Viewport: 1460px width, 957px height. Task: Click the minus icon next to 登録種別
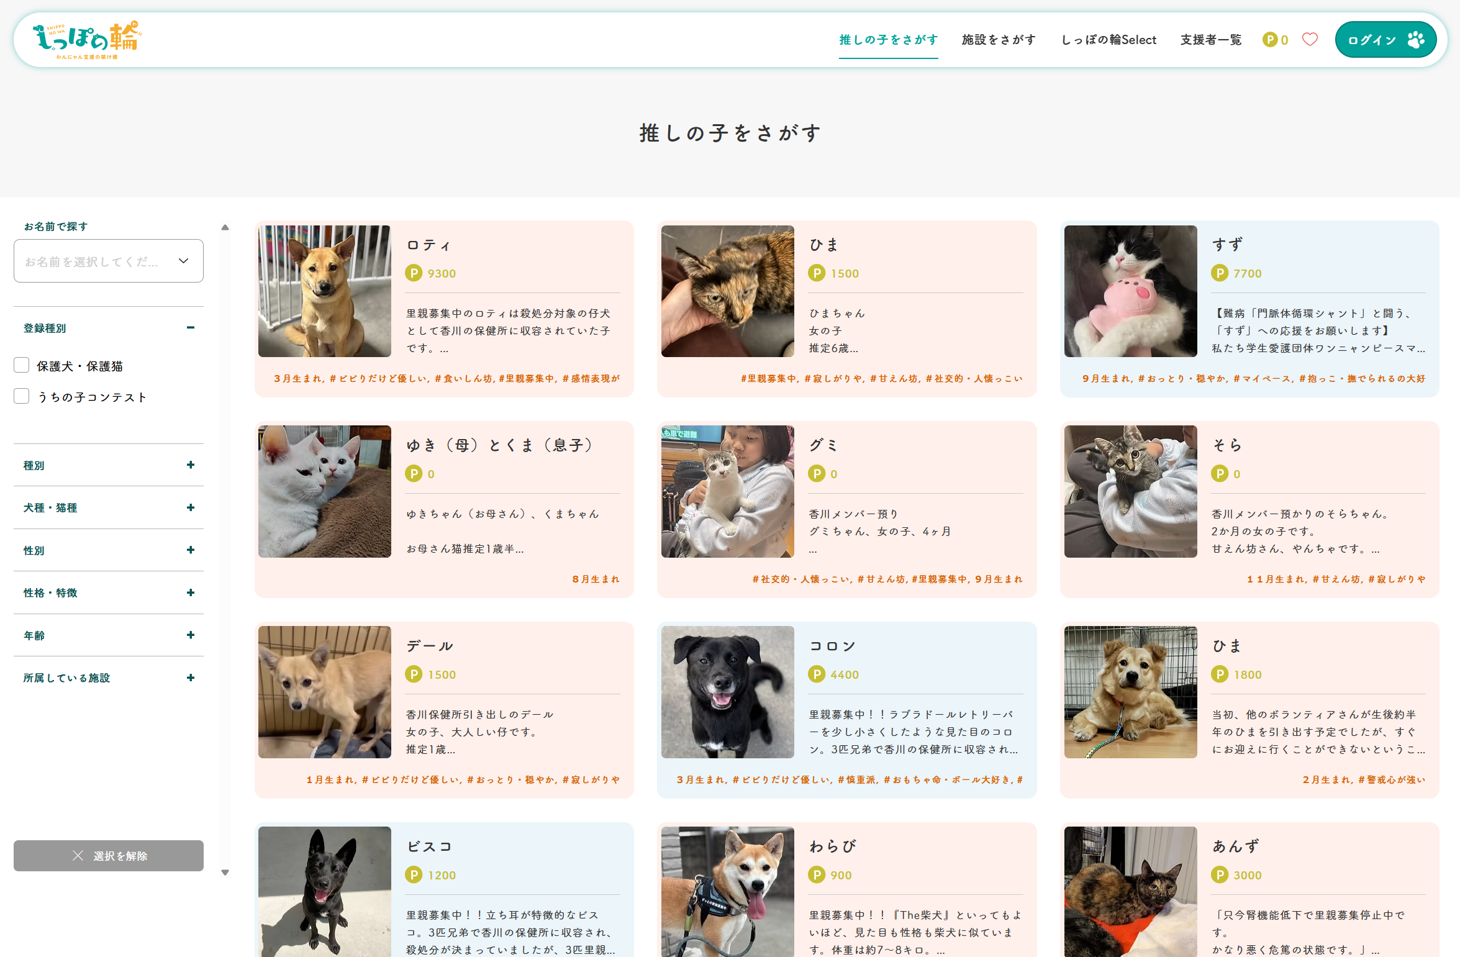[191, 327]
